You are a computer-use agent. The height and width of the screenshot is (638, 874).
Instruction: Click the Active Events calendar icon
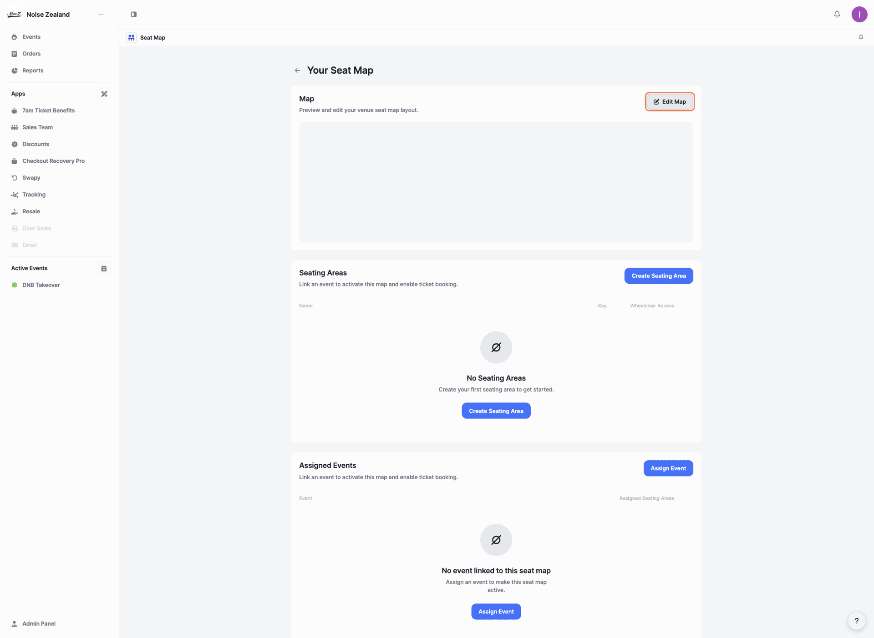[x=104, y=268]
